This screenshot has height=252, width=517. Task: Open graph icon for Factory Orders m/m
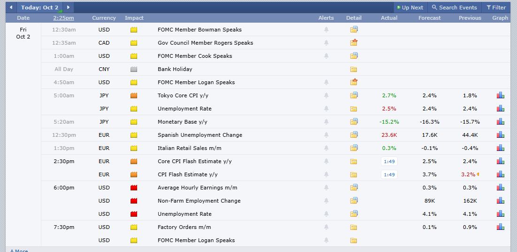coord(501,227)
